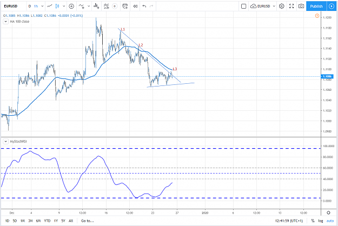This screenshot has height=226, width=338.
Task: Enter fullscreen mode
Action: pos(291,6)
